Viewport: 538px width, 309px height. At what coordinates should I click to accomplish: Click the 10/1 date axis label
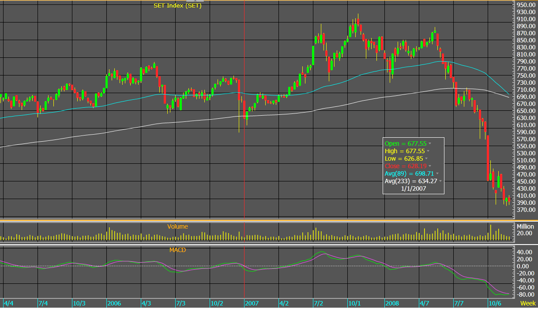point(355,304)
